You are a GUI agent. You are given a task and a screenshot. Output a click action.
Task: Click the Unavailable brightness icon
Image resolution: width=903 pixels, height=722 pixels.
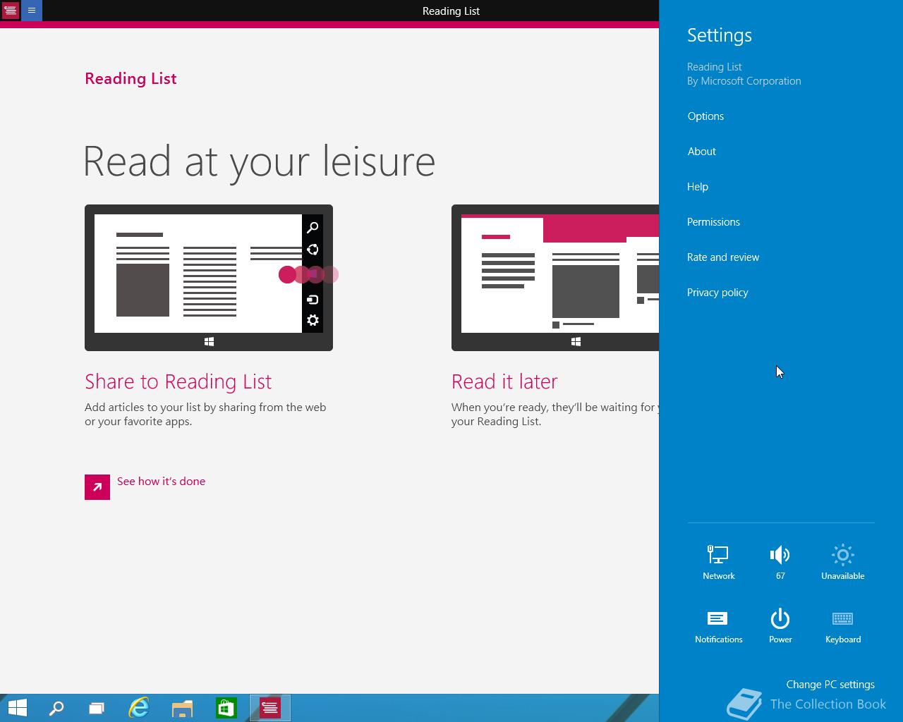[842, 562]
